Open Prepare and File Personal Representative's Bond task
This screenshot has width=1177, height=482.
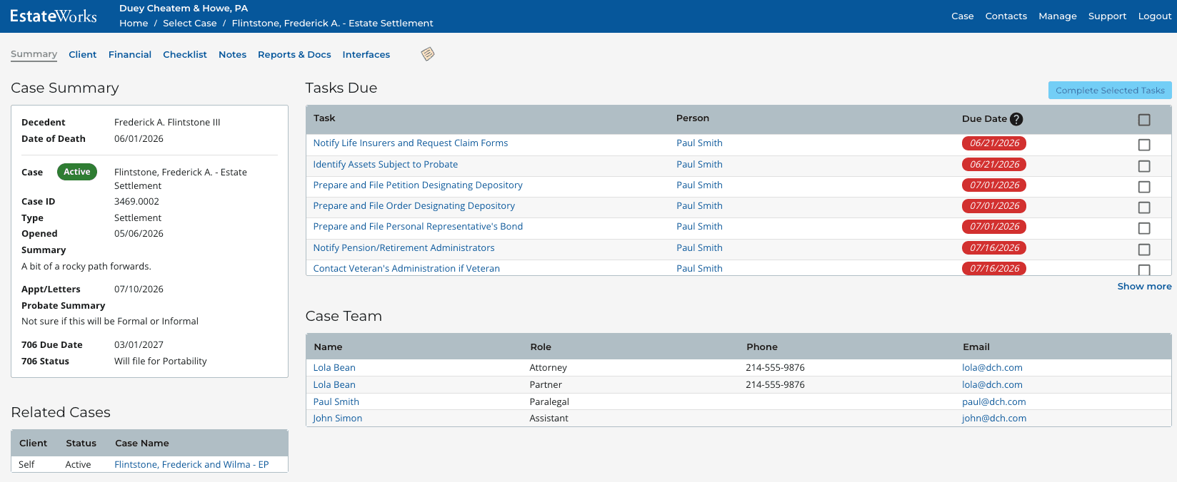tap(418, 227)
